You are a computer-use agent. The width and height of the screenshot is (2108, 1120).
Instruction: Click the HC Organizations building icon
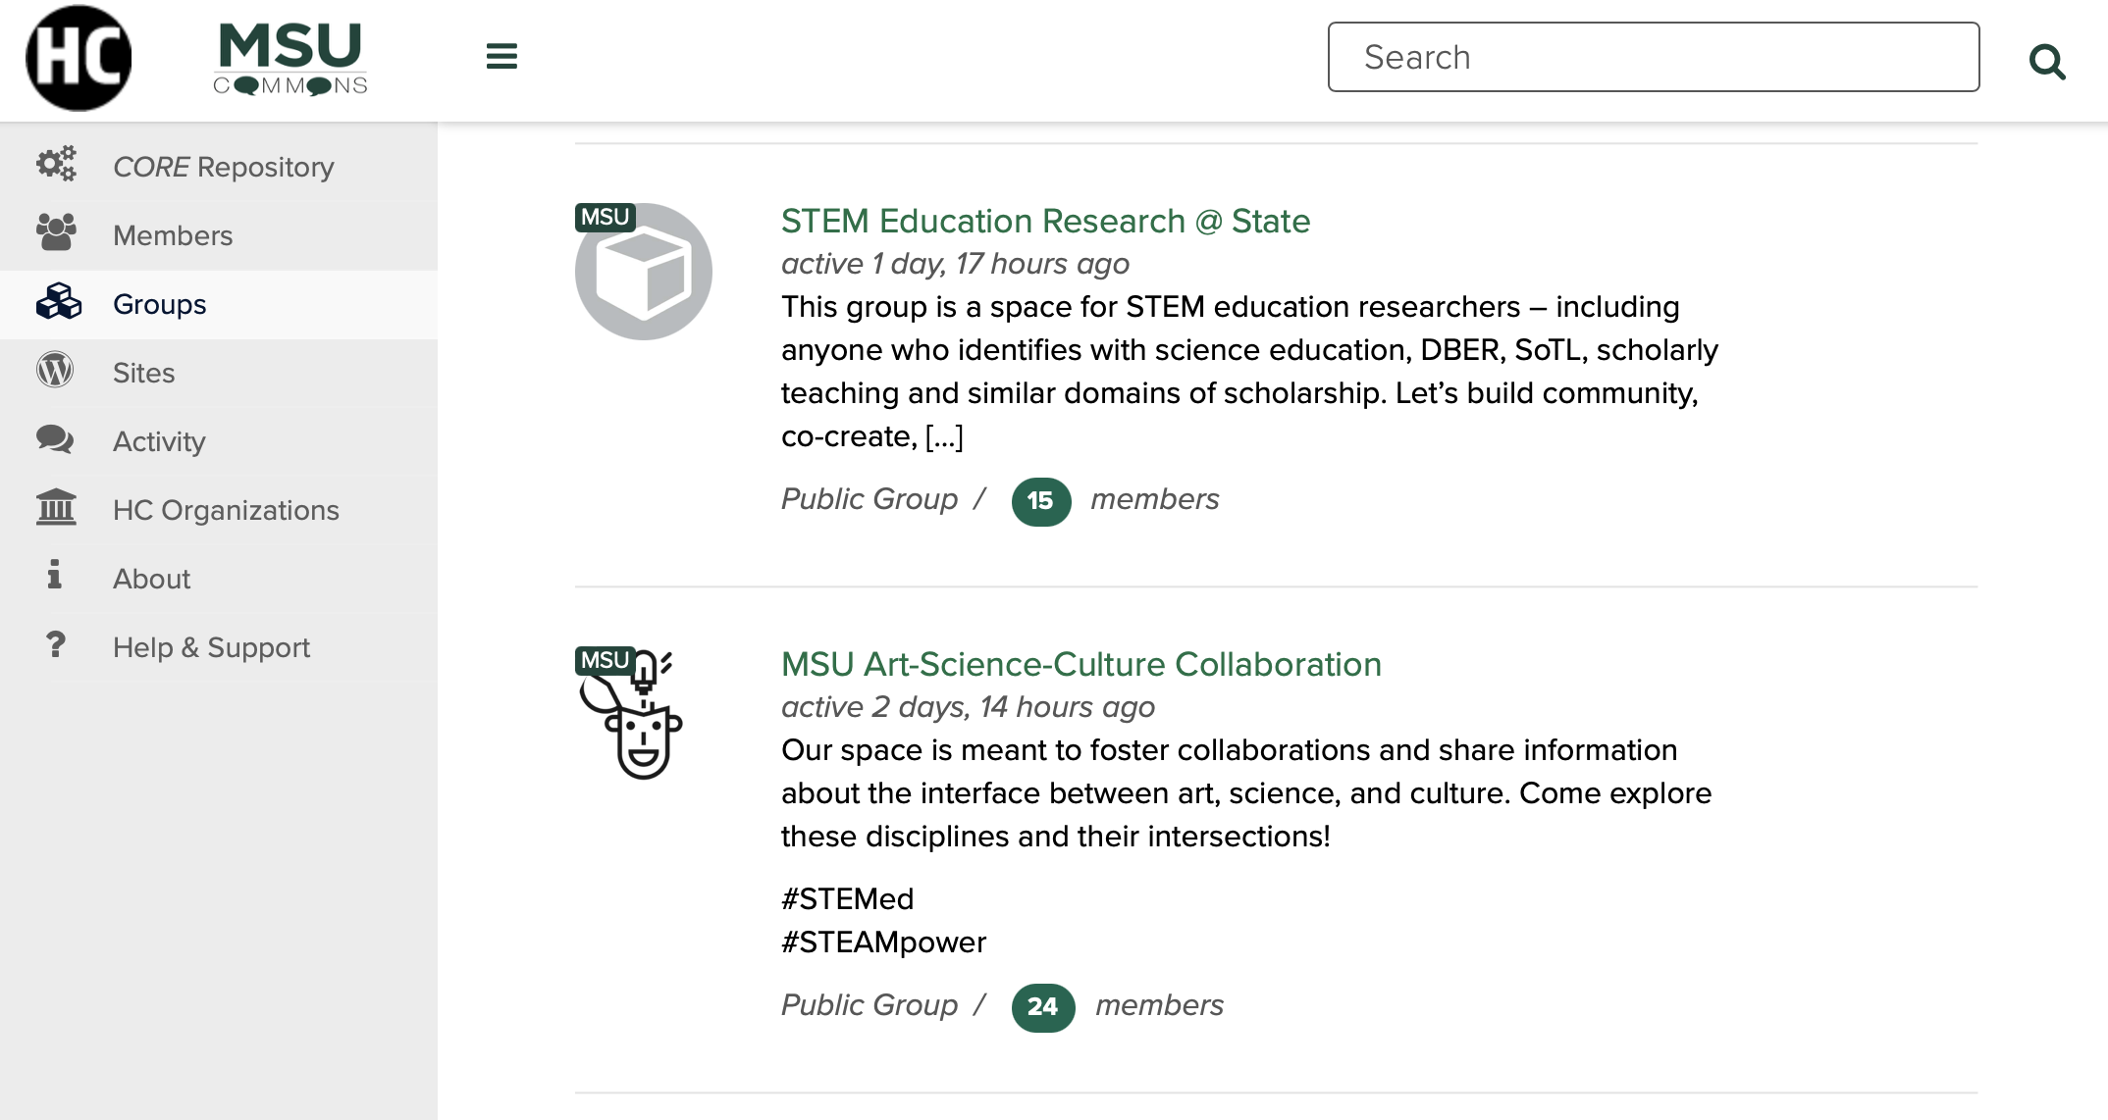[x=55, y=508]
